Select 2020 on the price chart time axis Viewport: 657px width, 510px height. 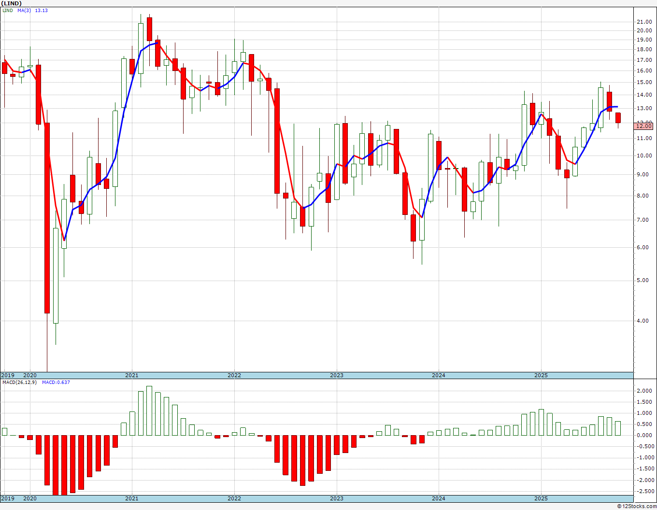pyautogui.click(x=30, y=375)
